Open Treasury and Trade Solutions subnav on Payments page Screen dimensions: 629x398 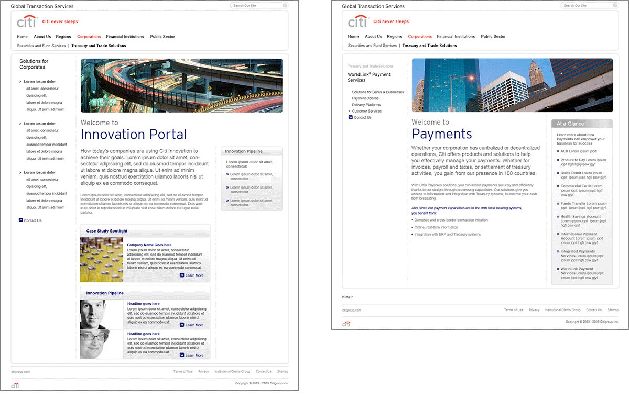click(430, 46)
